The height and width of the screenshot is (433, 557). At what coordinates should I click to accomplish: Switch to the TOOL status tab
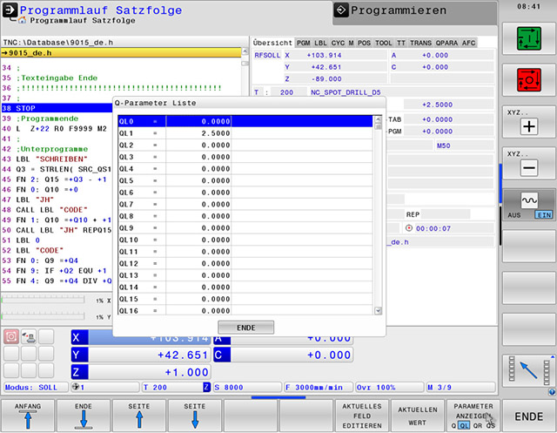(x=382, y=42)
